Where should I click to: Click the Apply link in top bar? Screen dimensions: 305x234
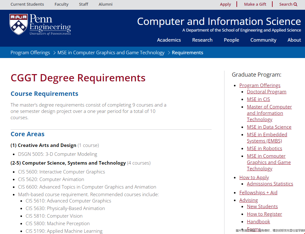coord(225,4)
